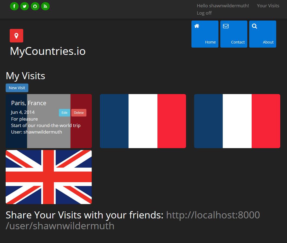Click the 'For pleasure' text
The height and width of the screenshot is (243, 287).
pyautogui.click(x=24, y=119)
